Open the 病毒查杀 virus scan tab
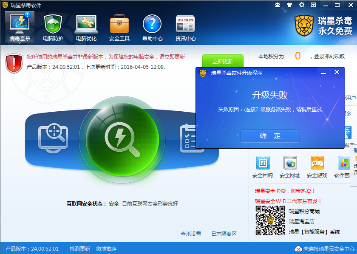This screenshot has height=254, width=357. (x=20, y=27)
